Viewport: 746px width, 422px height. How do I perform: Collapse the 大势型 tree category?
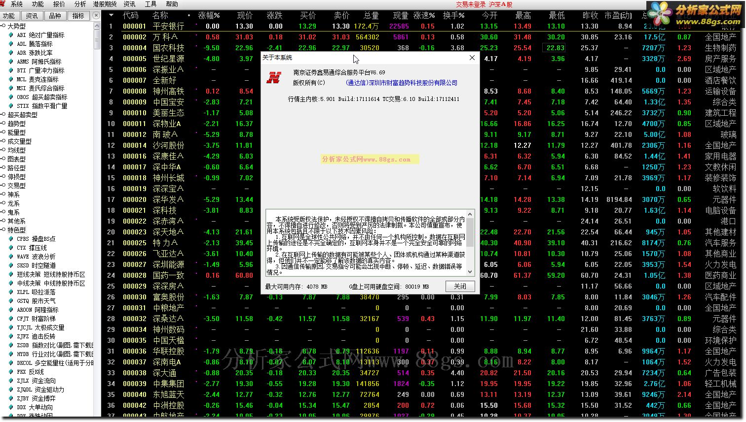[3, 26]
